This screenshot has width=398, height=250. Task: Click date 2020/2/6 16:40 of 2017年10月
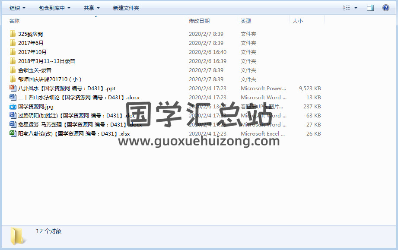tap(207, 52)
